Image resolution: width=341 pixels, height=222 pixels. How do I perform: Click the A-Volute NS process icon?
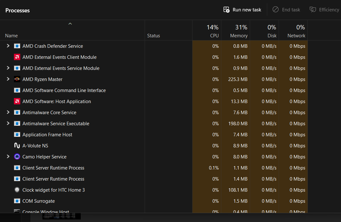(17, 146)
